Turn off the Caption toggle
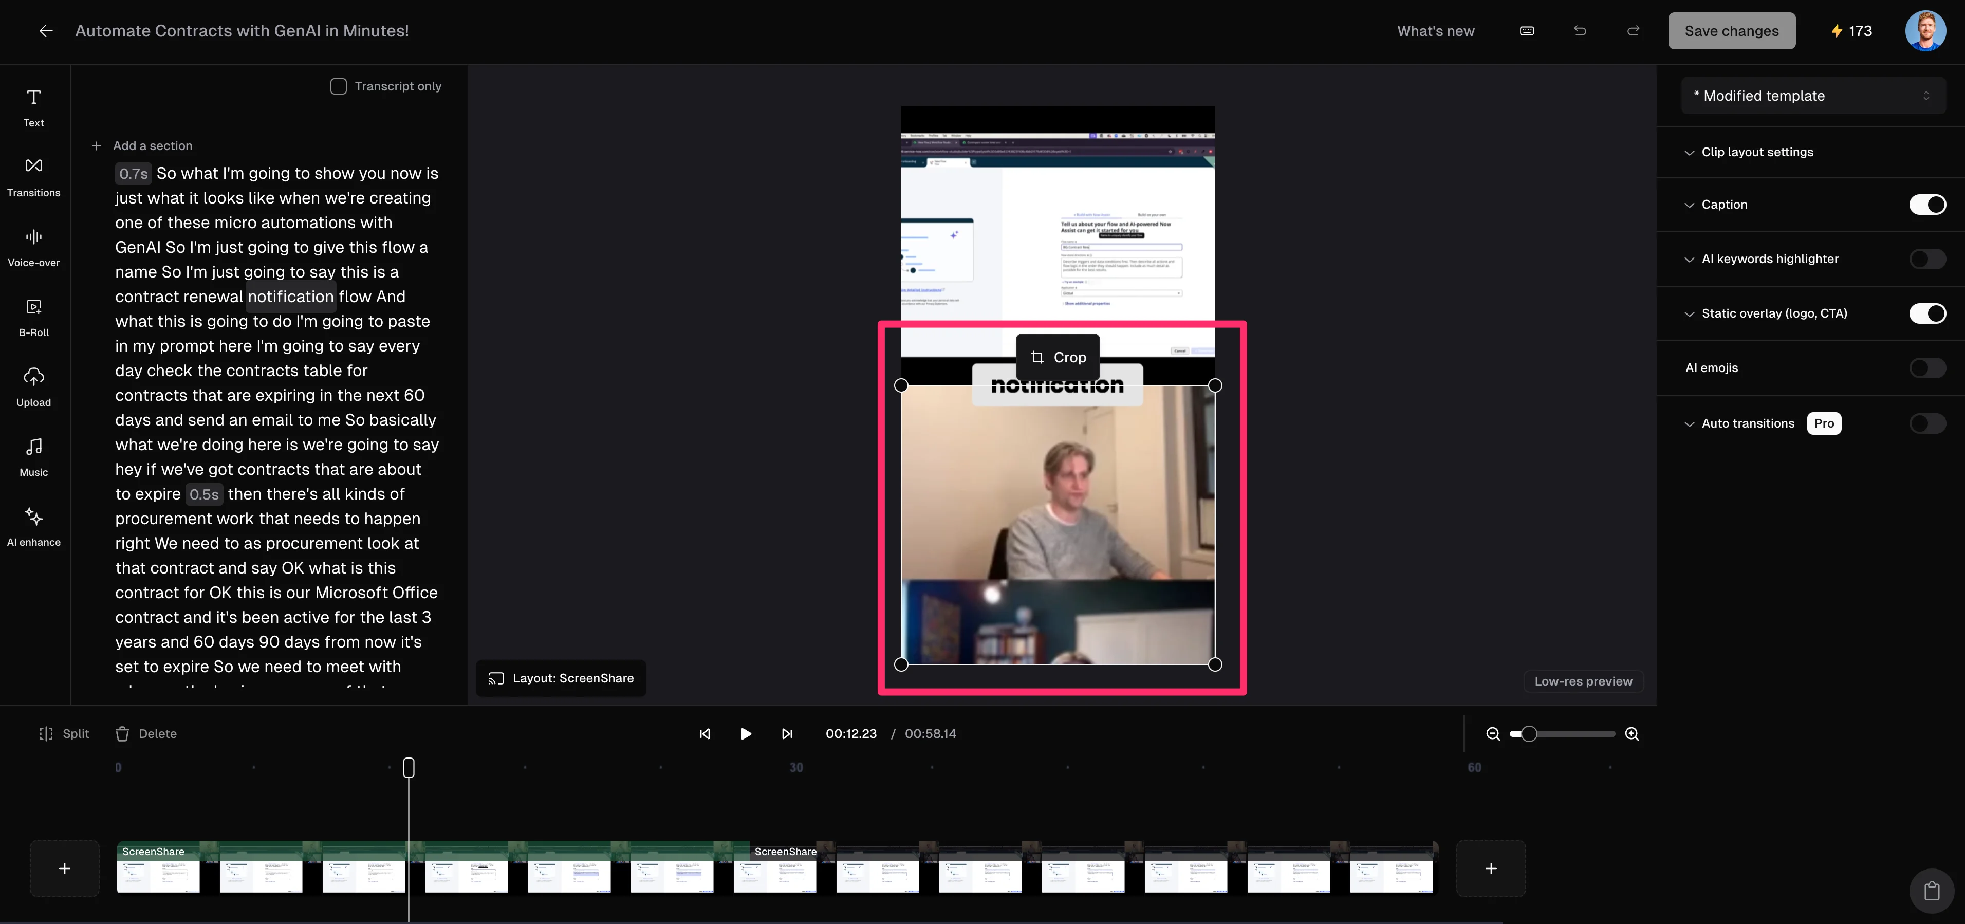Viewport: 1965px width, 924px height. click(x=1927, y=205)
